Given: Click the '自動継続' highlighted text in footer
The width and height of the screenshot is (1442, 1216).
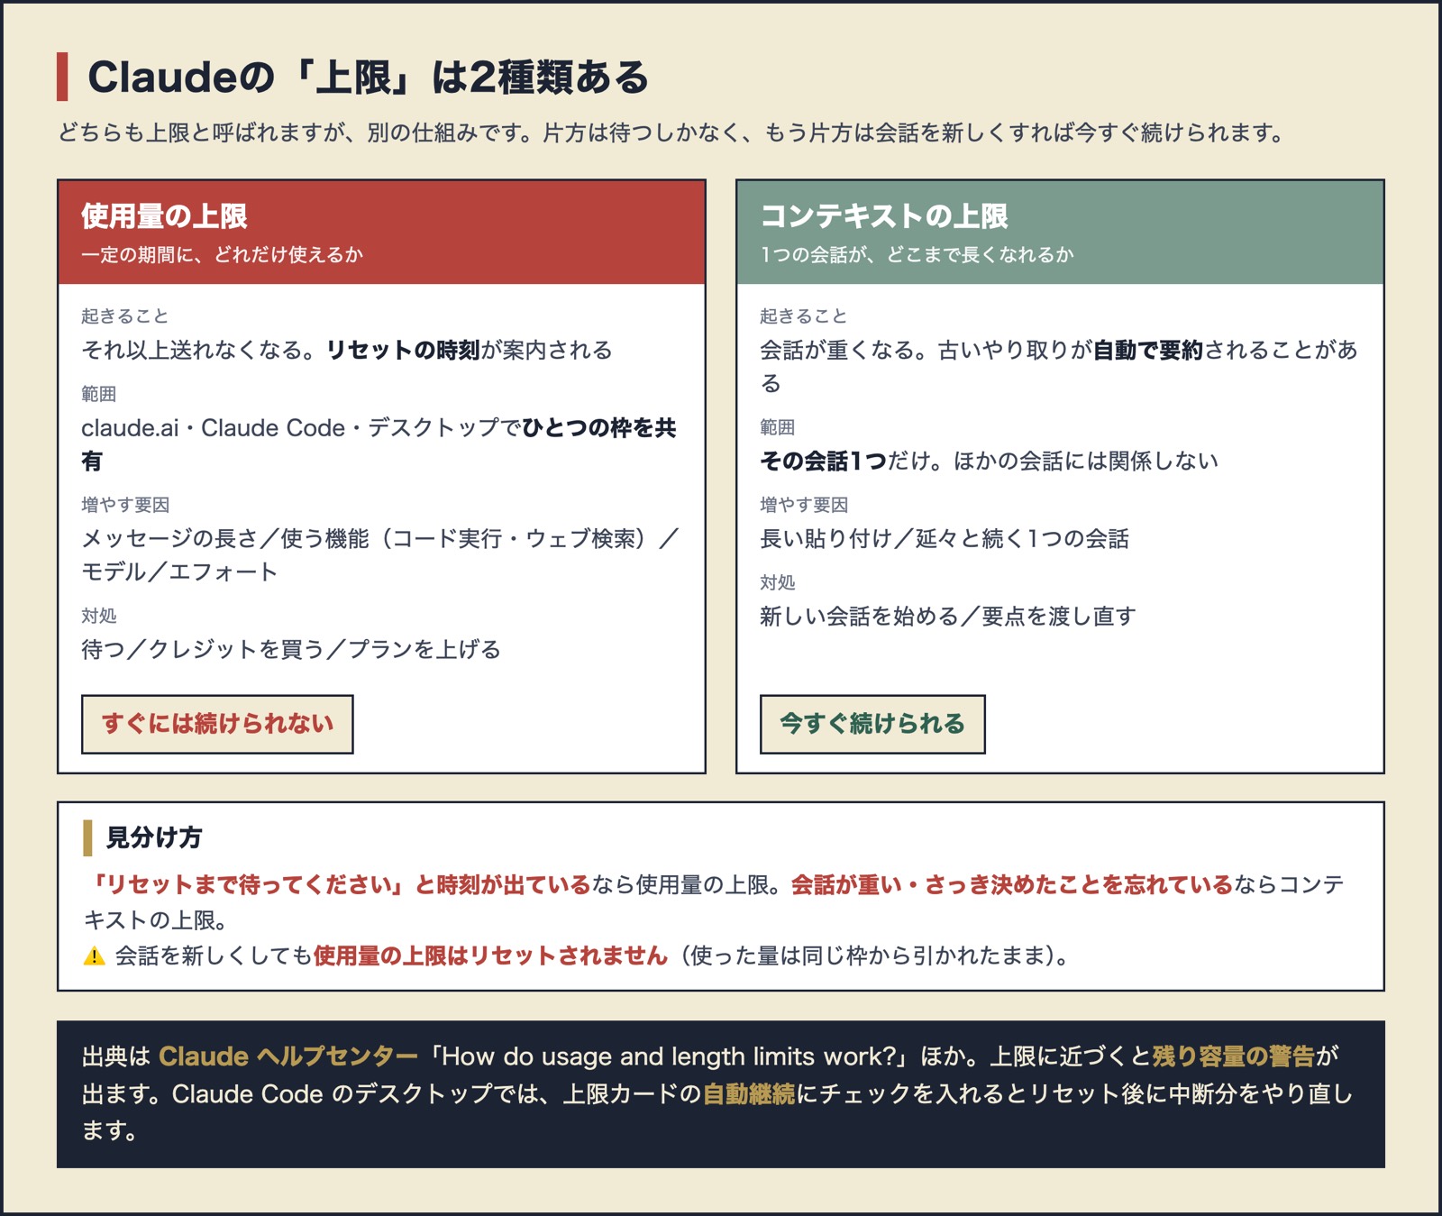Looking at the screenshot, I should click(749, 1094).
